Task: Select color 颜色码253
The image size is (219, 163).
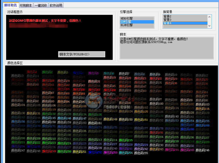Action: [110, 153]
